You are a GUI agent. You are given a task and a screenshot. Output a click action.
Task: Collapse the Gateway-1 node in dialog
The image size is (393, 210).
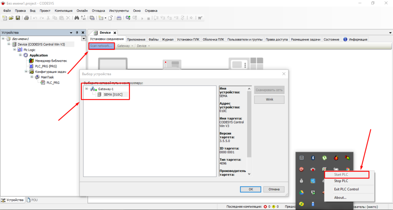(x=87, y=89)
